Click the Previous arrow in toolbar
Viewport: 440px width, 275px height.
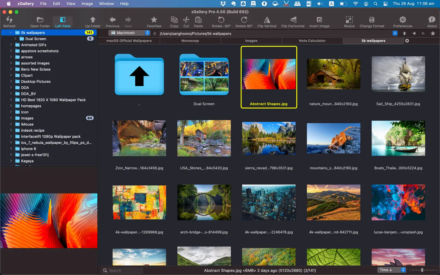(x=112, y=22)
